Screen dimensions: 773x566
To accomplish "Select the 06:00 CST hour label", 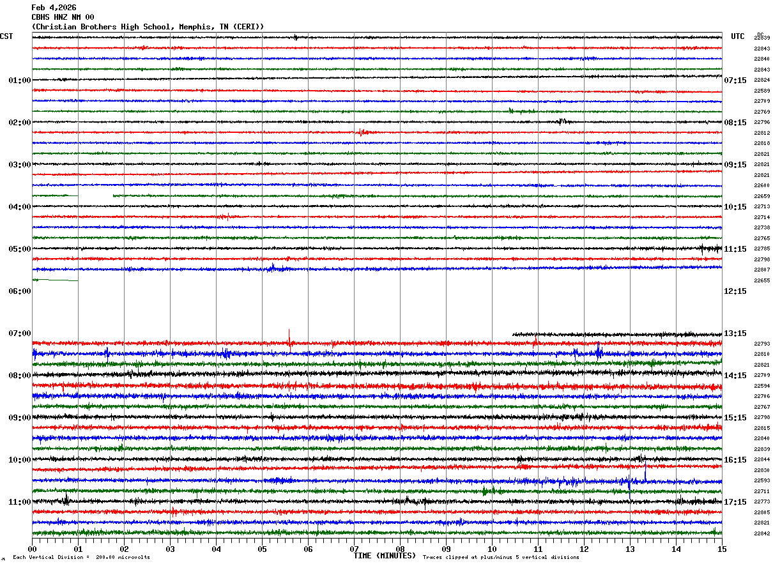I will point(20,291).
